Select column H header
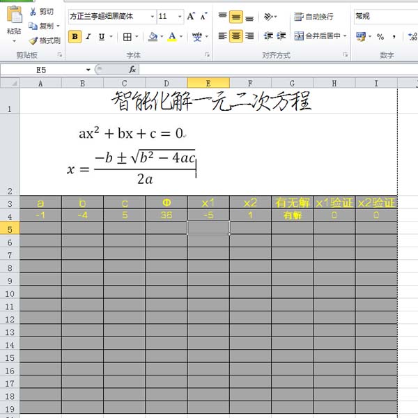Viewport: 418px width, 418px height. [334, 83]
